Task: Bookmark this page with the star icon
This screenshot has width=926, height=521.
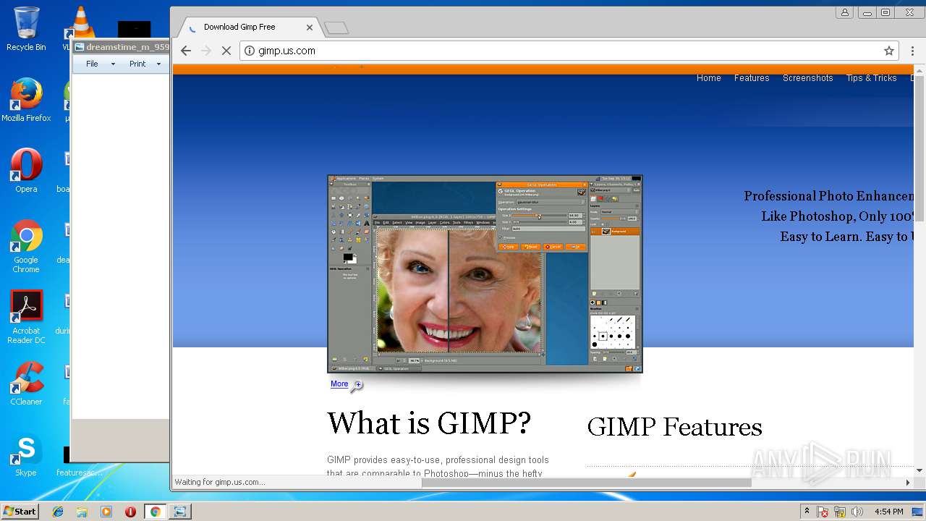Action: click(889, 51)
